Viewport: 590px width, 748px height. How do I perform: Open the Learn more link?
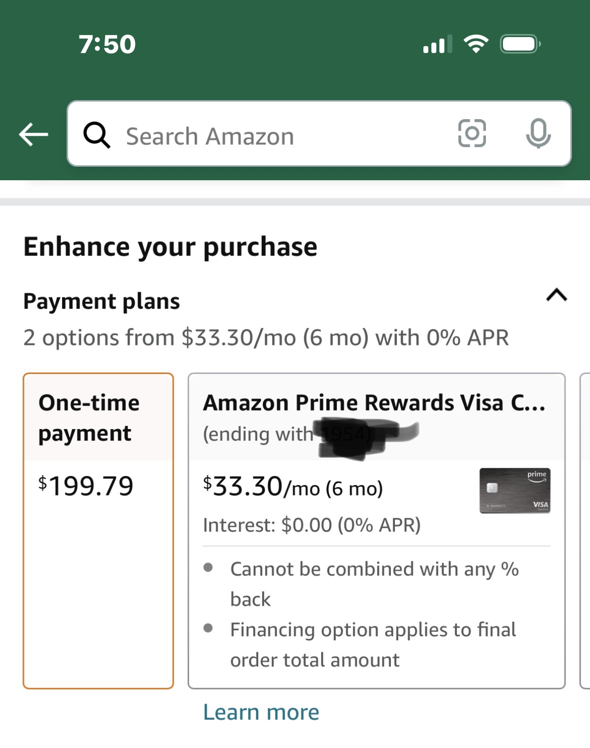(x=261, y=712)
